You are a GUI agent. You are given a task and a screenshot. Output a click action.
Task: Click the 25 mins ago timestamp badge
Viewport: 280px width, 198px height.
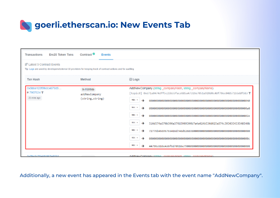[34, 98]
